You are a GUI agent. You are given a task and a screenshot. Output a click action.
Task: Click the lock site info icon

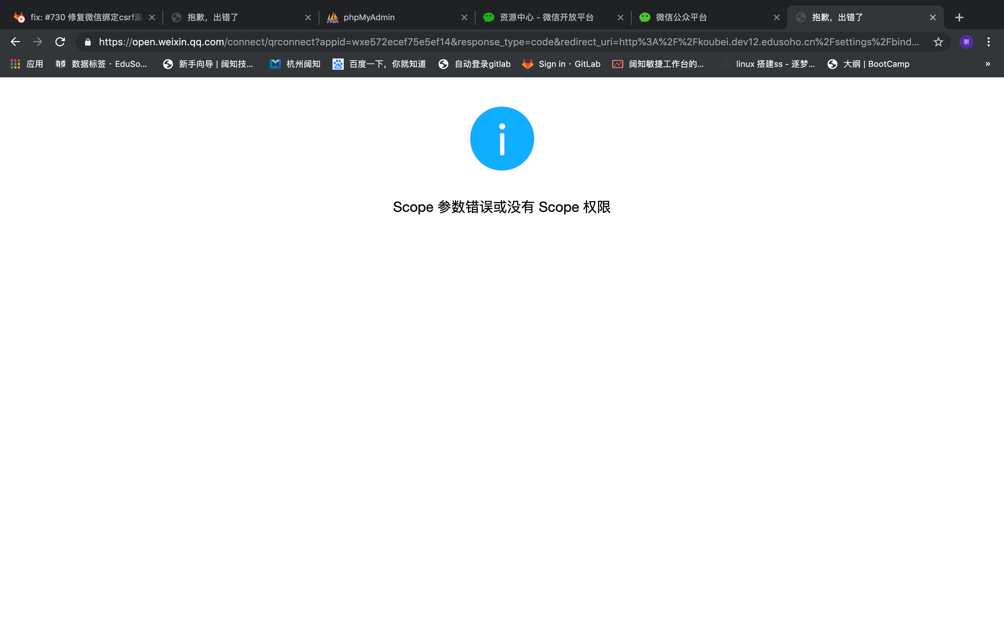88,42
